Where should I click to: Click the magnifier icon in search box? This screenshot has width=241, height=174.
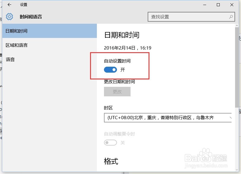pos(231,17)
